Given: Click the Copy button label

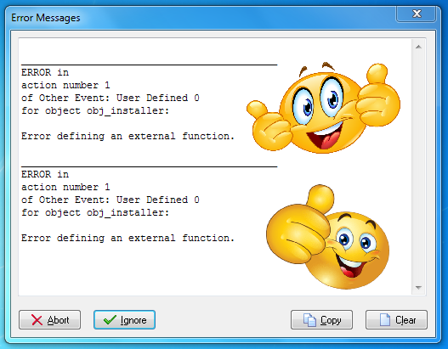Looking at the screenshot, I should pos(331,320).
